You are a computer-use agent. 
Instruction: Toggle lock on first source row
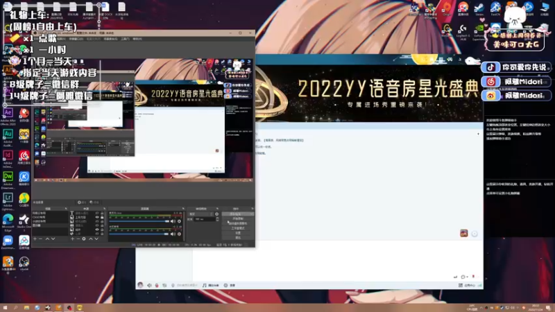[x=102, y=213]
